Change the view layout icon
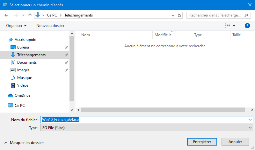Image resolution: width=255 pixels, height=150 pixels. (x=227, y=26)
